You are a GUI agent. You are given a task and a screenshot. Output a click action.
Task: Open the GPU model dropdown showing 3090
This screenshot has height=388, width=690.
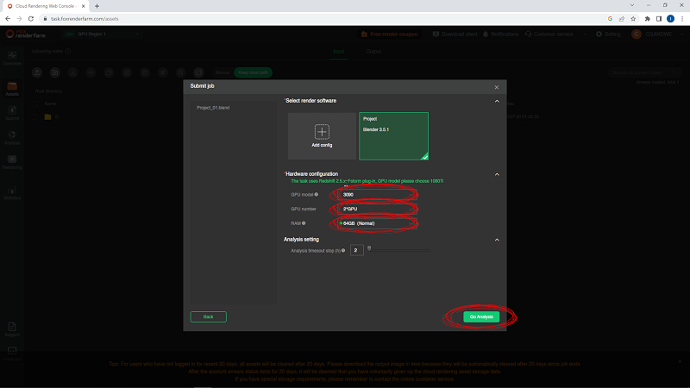click(378, 195)
